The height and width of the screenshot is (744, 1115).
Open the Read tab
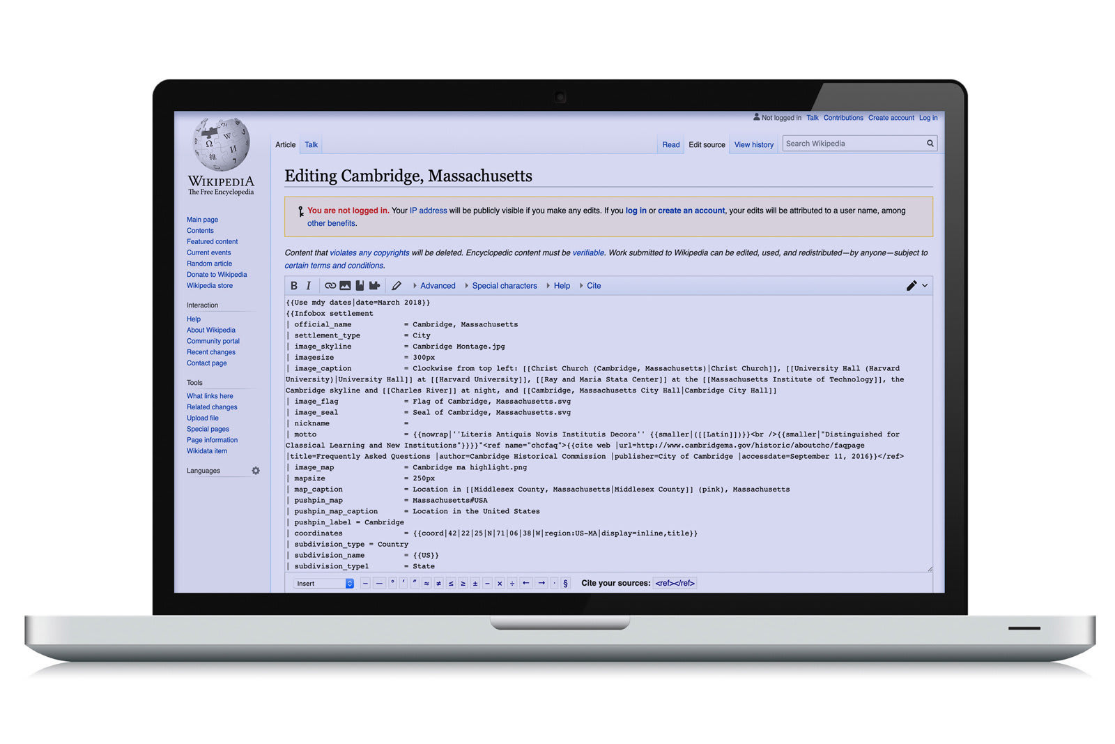point(671,145)
